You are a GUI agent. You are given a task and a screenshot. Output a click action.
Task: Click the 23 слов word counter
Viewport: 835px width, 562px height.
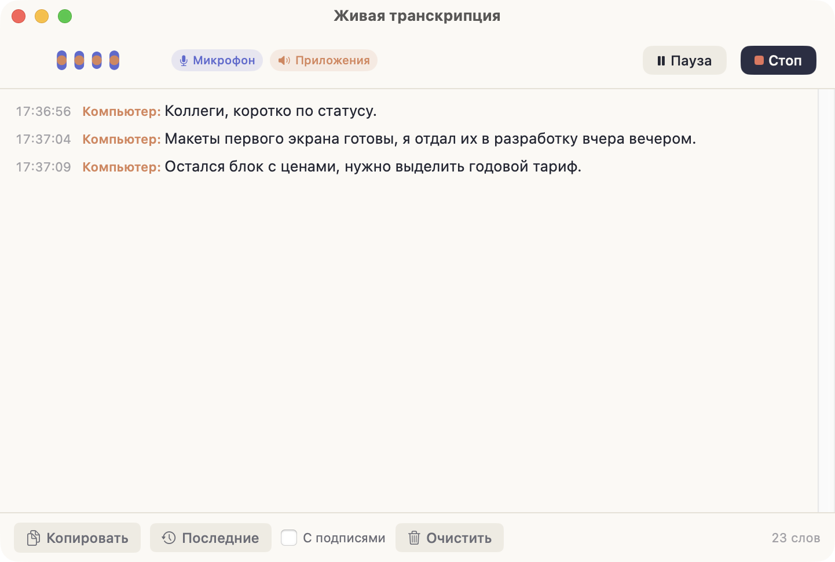point(796,538)
